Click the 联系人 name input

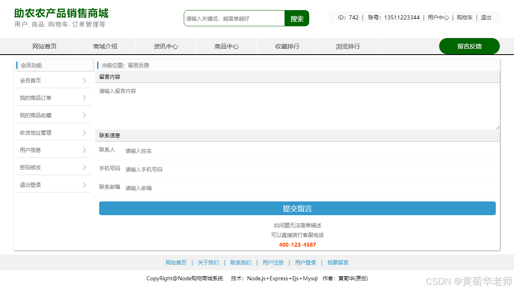click(310, 151)
